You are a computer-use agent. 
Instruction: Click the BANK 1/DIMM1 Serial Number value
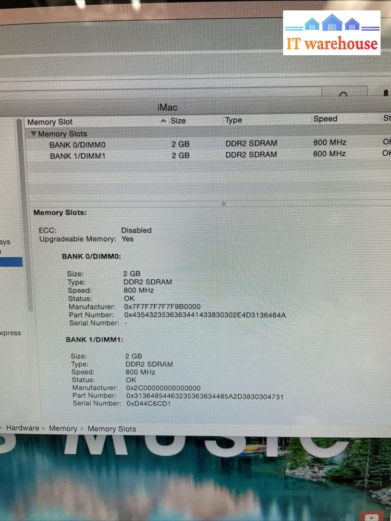point(149,403)
